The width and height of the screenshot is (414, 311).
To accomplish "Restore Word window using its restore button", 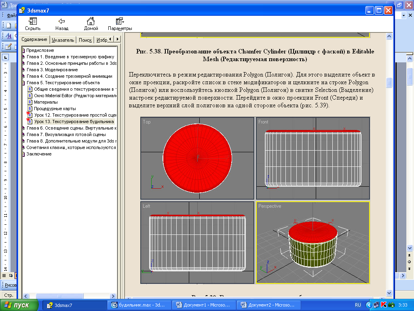I will pos(400,4).
